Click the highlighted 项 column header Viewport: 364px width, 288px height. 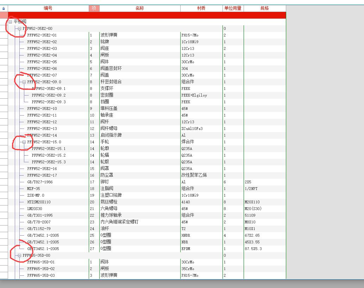94,8
